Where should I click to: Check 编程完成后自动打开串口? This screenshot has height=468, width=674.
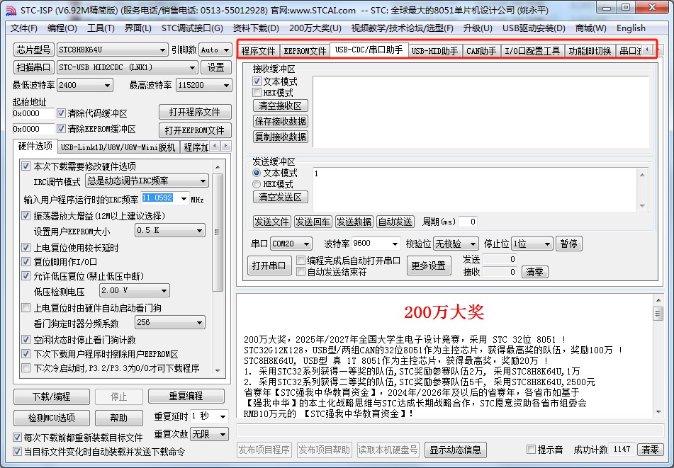pos(301,260)
